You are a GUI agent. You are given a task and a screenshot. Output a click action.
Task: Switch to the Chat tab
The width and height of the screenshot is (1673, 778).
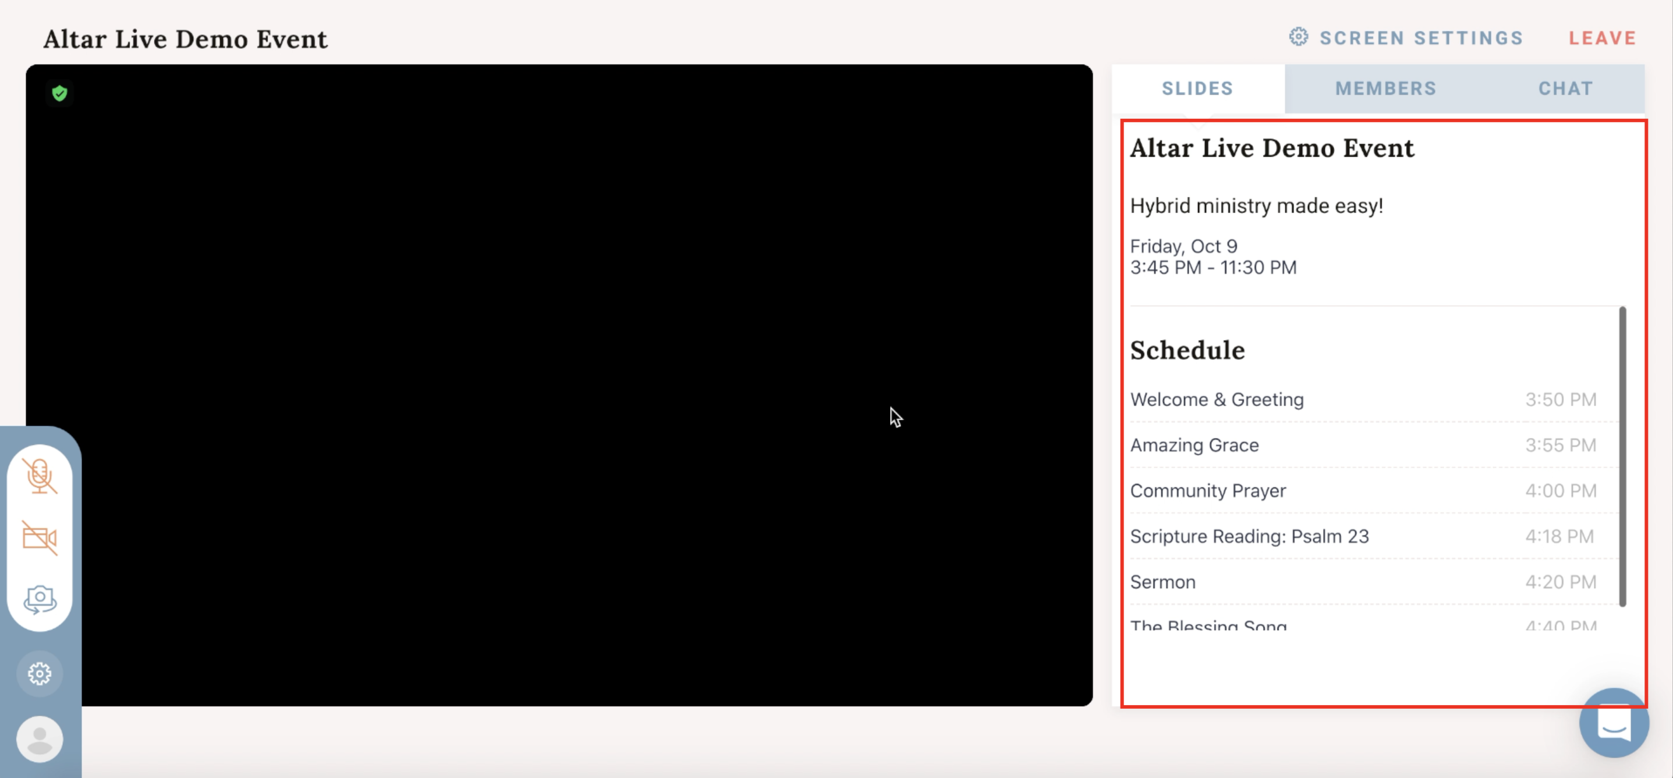(1565, 89)
